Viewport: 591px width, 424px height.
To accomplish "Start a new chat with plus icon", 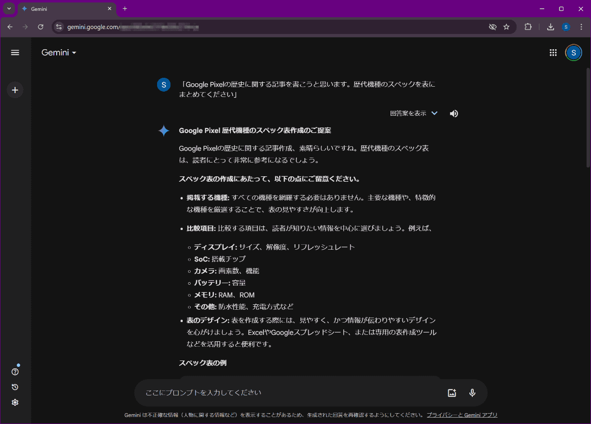I will pos(15,90).
